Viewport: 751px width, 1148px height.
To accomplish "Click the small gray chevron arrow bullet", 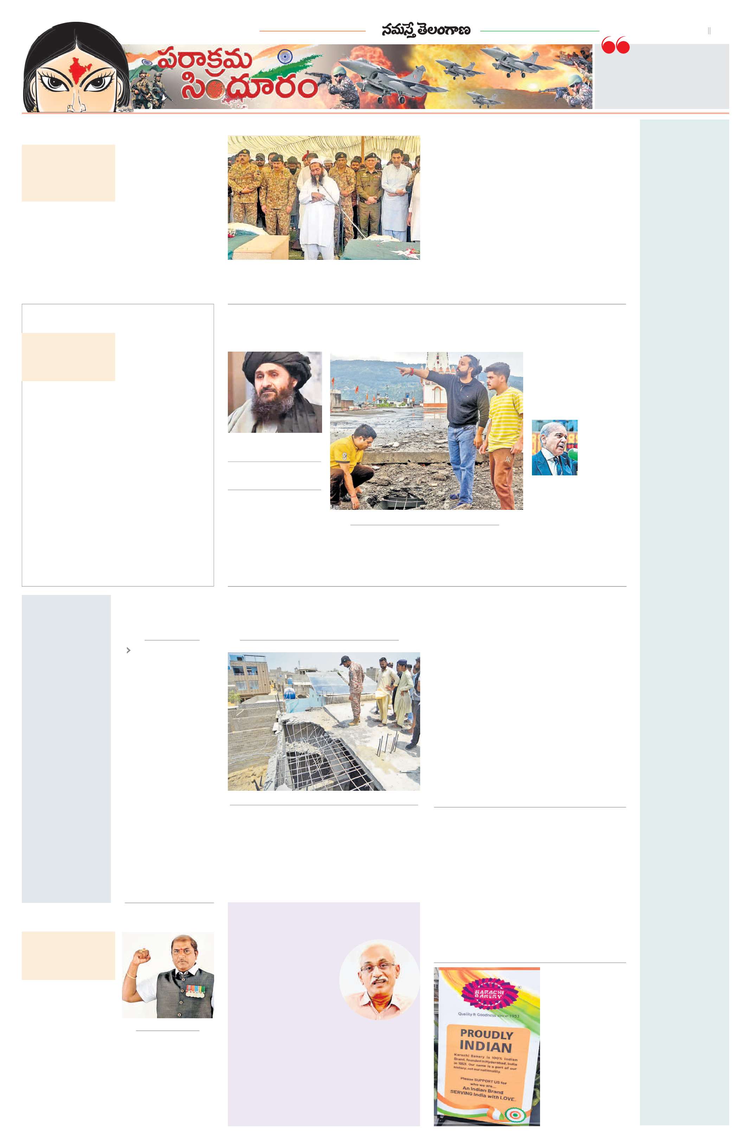I will (128, 650).
